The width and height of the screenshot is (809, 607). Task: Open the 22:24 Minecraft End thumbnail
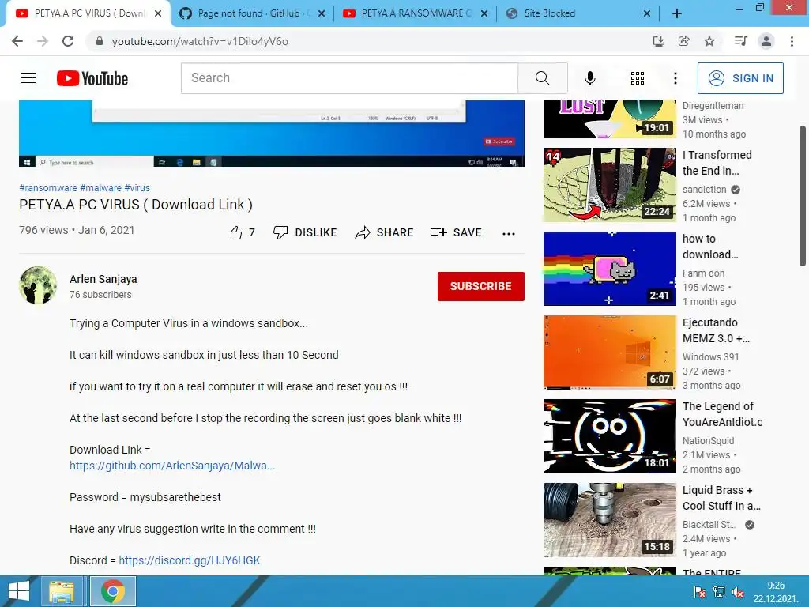pyautogui.click(x=610, y=185)
